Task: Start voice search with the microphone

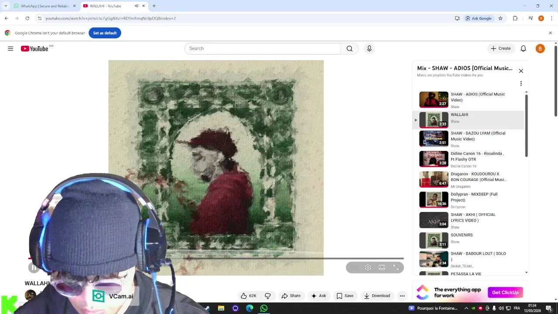Action: (369, 48)
